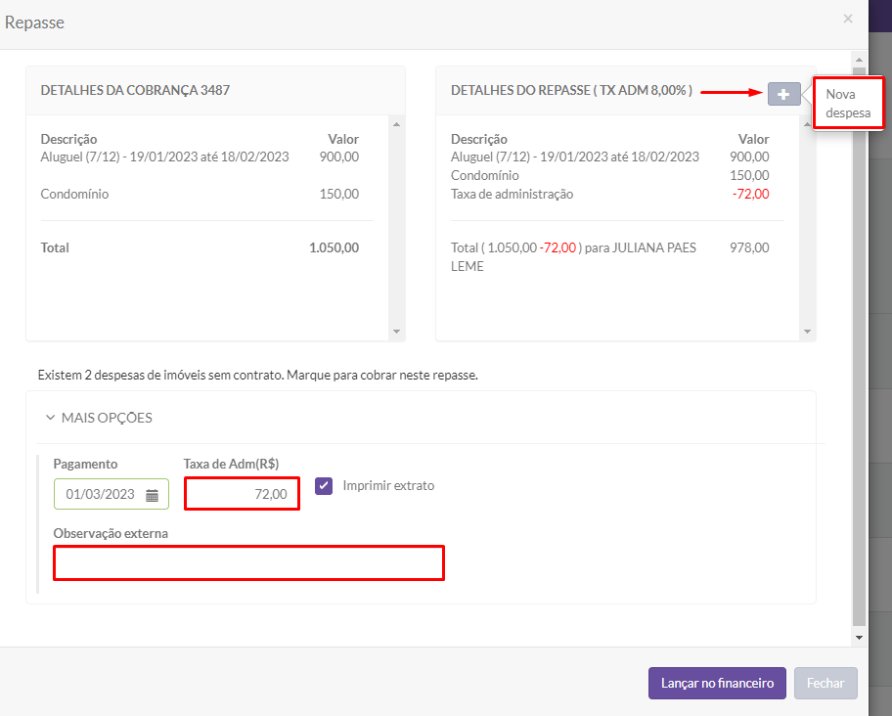The image size is (892, 716).
Task: Click down arrow of repasse details scrollbar
Action: pos(807,332)
